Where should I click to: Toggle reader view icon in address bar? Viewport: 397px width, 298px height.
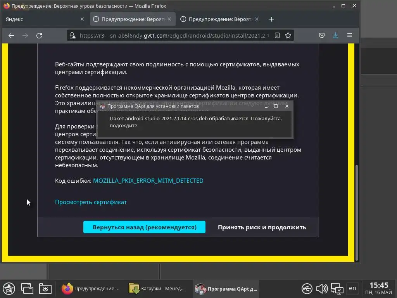[277, 35]
